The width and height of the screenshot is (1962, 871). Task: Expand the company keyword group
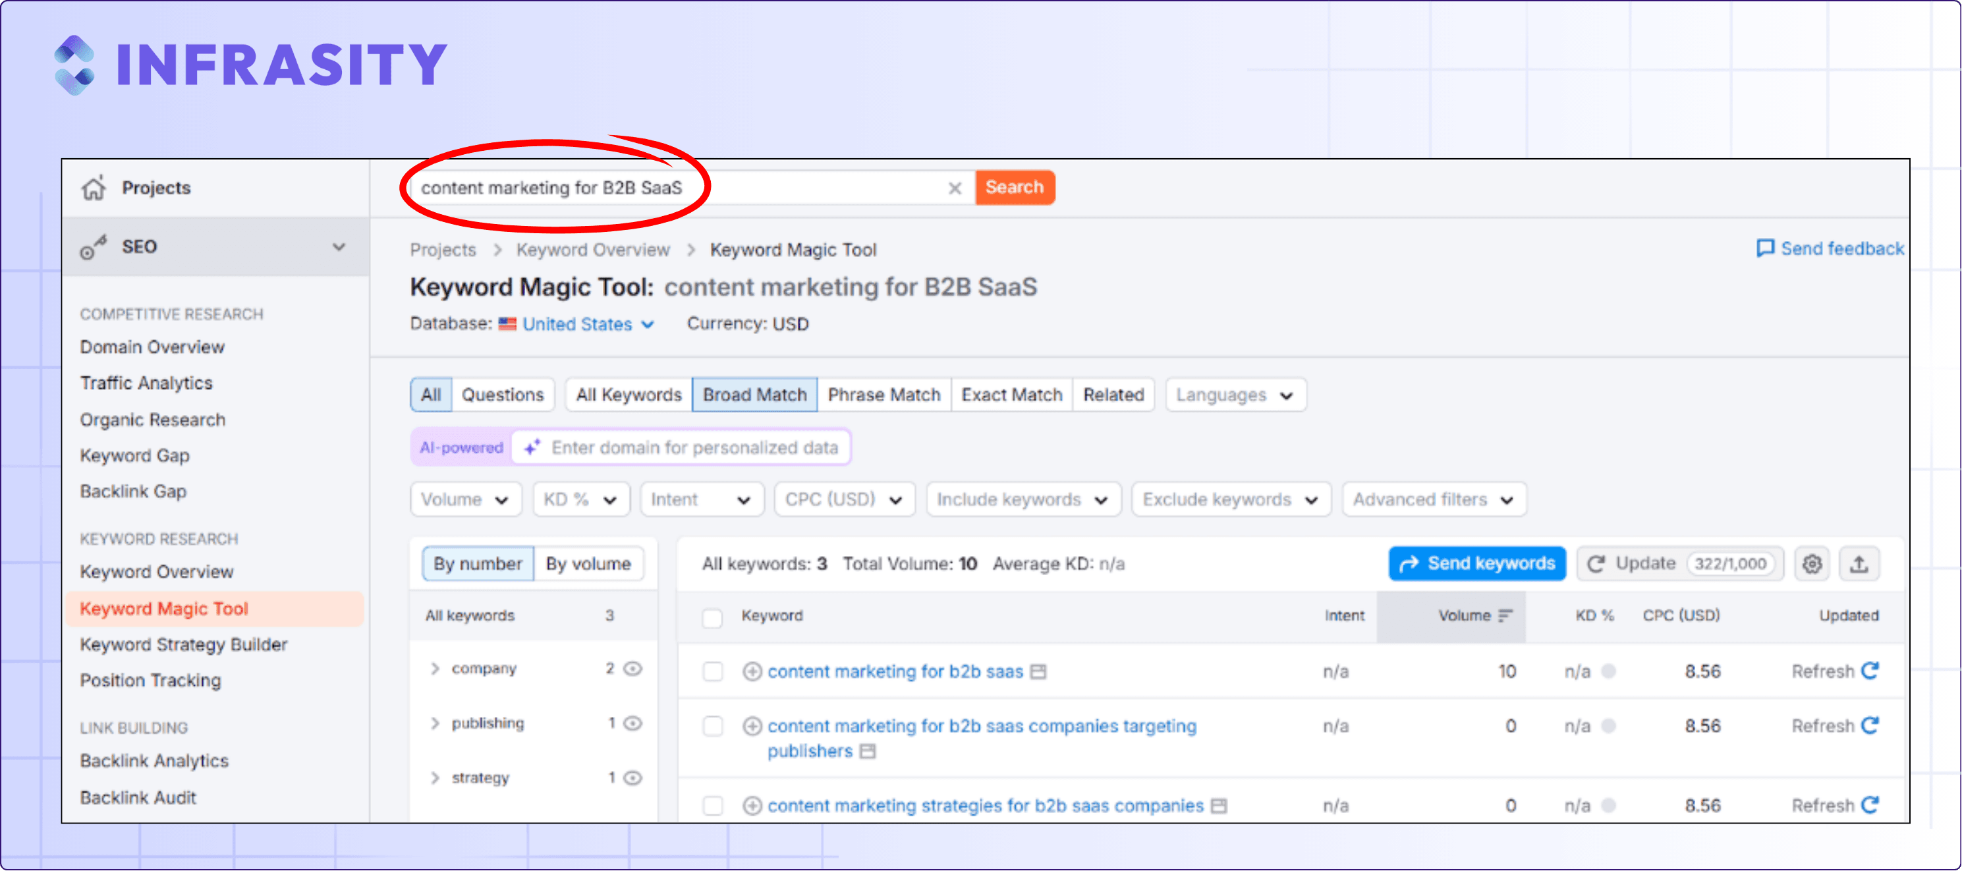[435, 669]
